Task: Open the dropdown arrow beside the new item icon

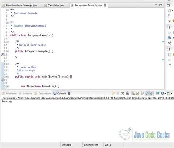Action: click(172, 11)
